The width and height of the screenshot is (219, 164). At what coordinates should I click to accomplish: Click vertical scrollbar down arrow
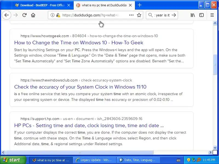click(x=215, y=148)
